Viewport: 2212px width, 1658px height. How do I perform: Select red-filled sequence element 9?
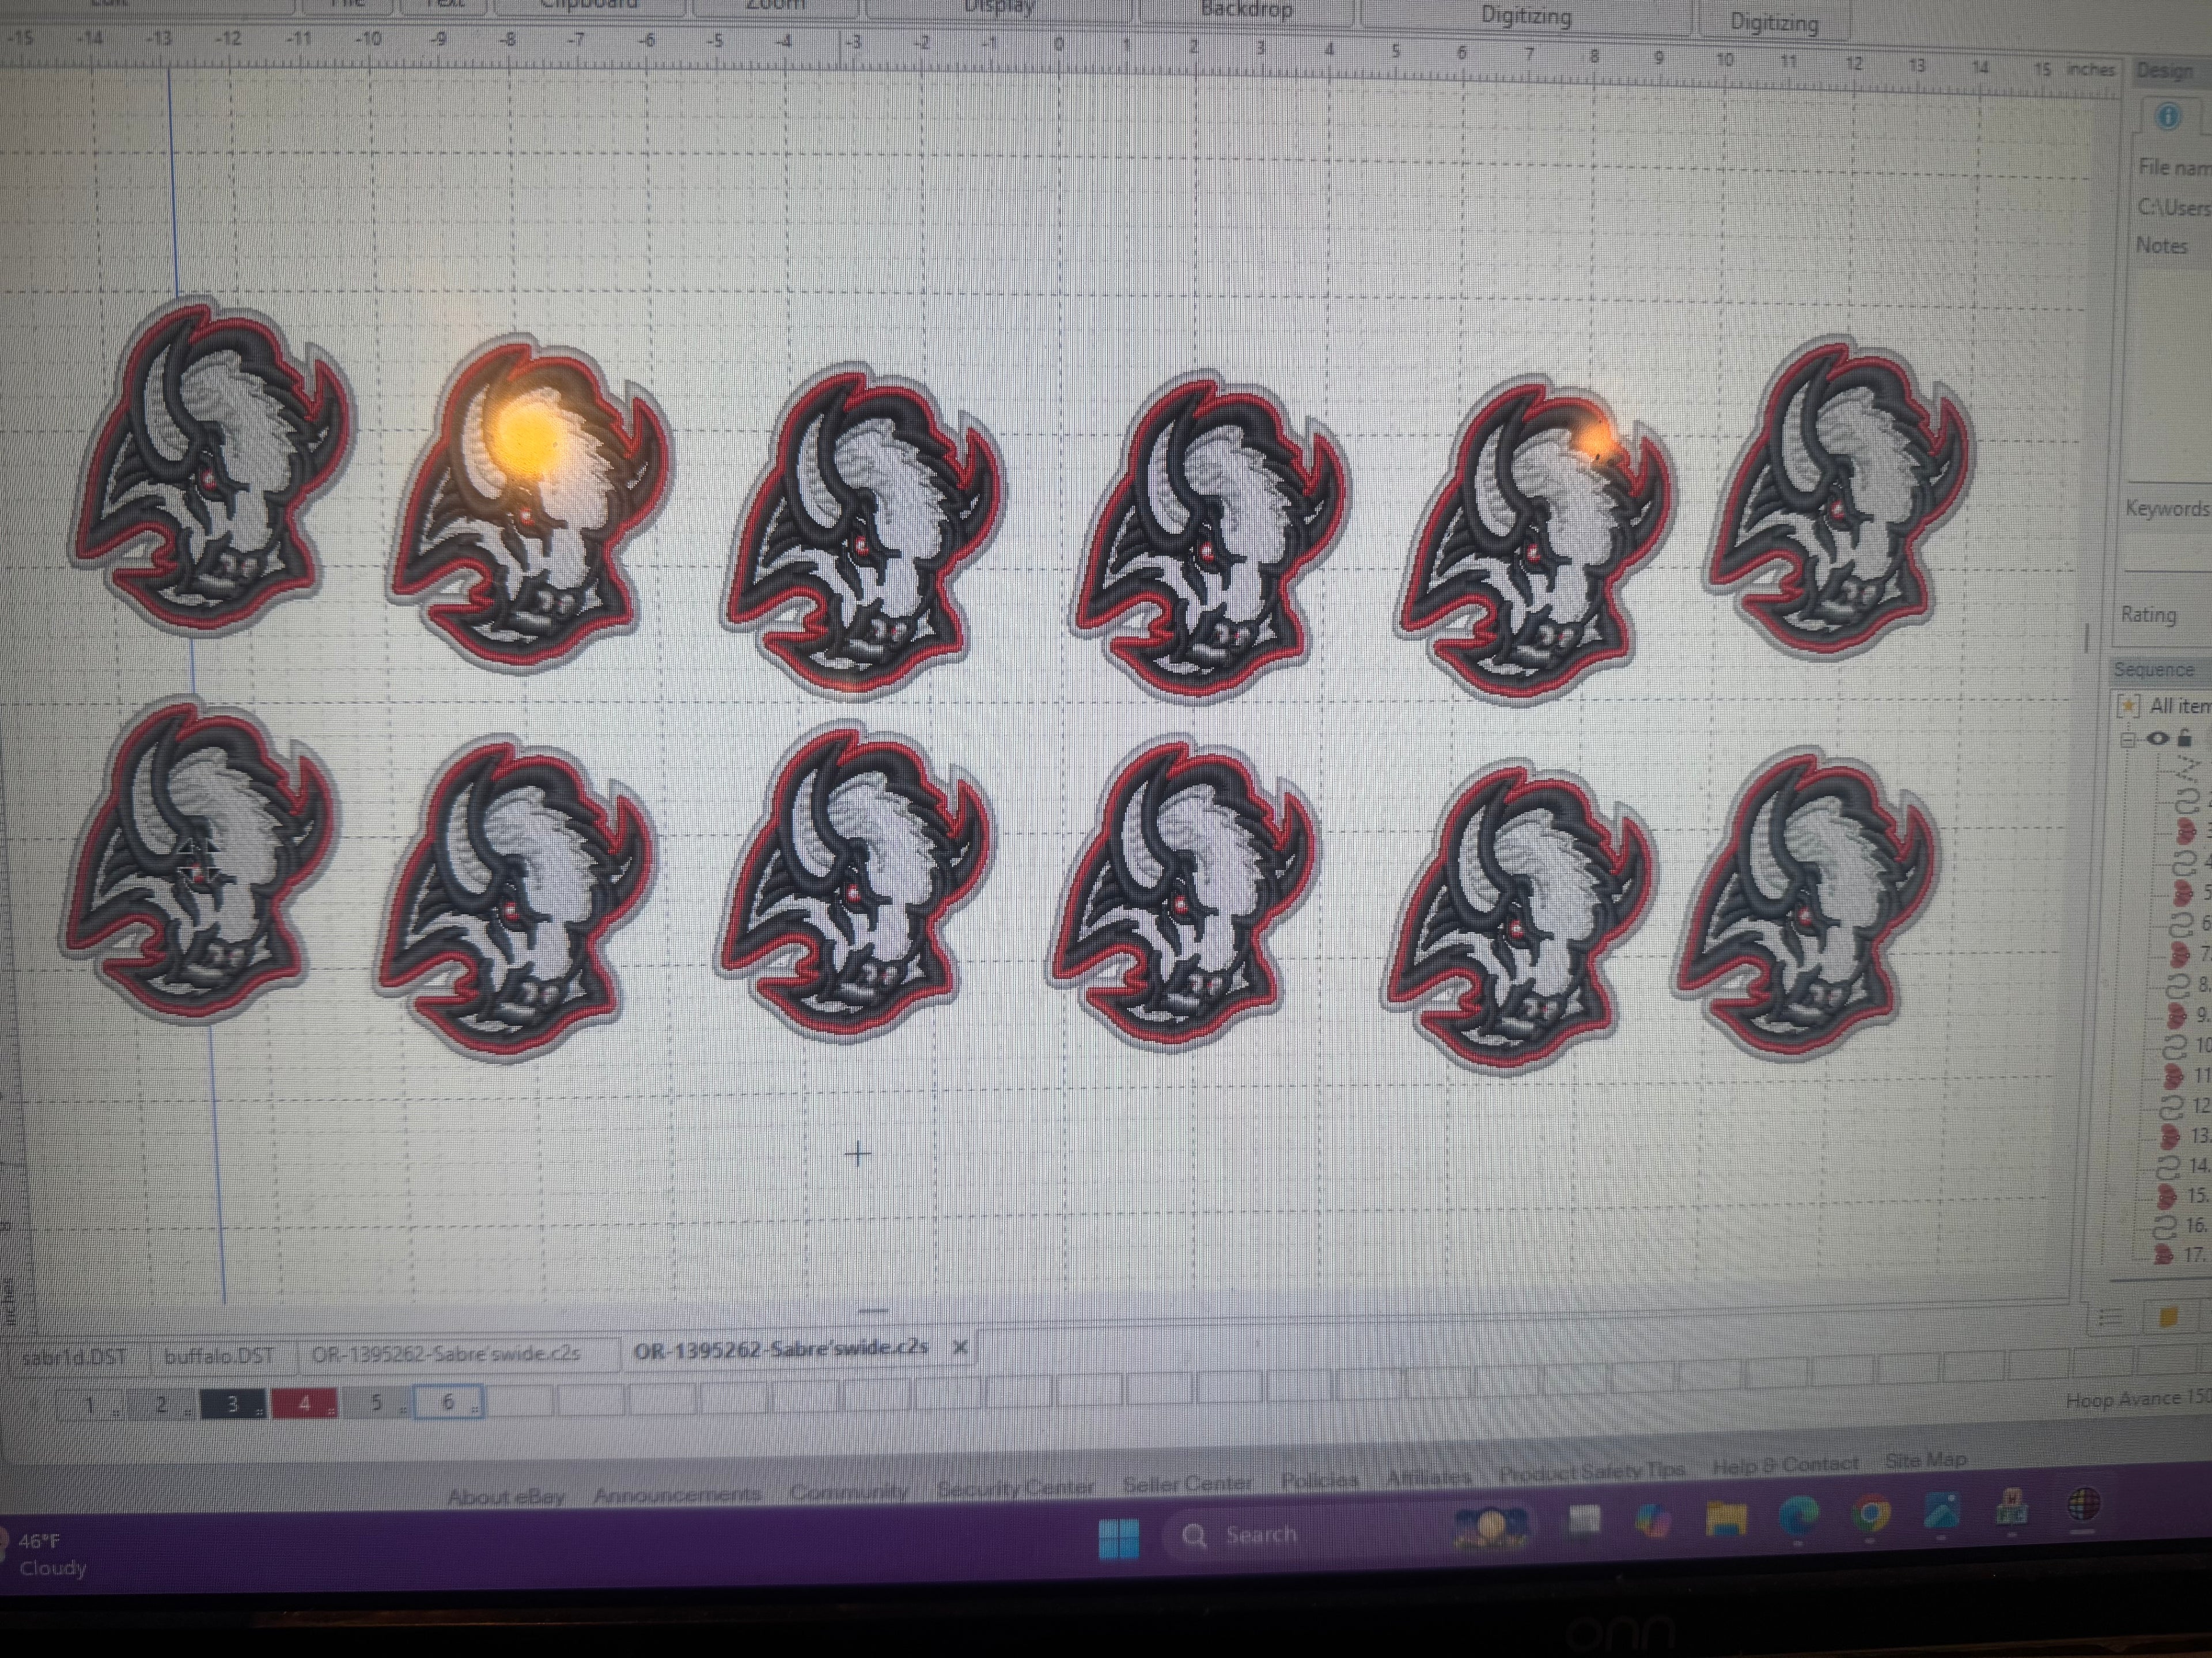(2176, 1016)
